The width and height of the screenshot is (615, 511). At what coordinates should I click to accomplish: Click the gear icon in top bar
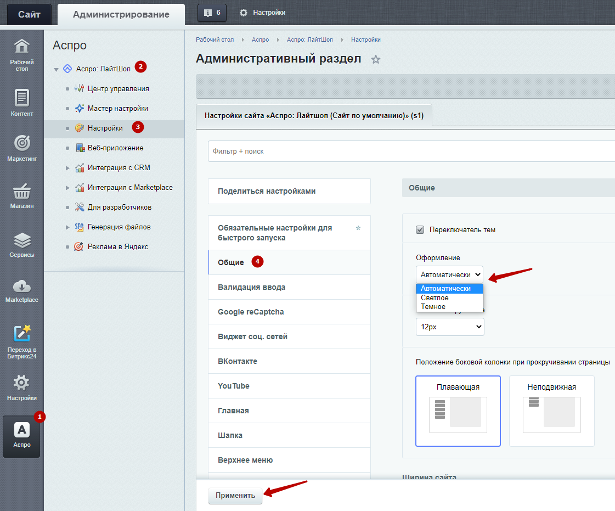tap(244, 13)
